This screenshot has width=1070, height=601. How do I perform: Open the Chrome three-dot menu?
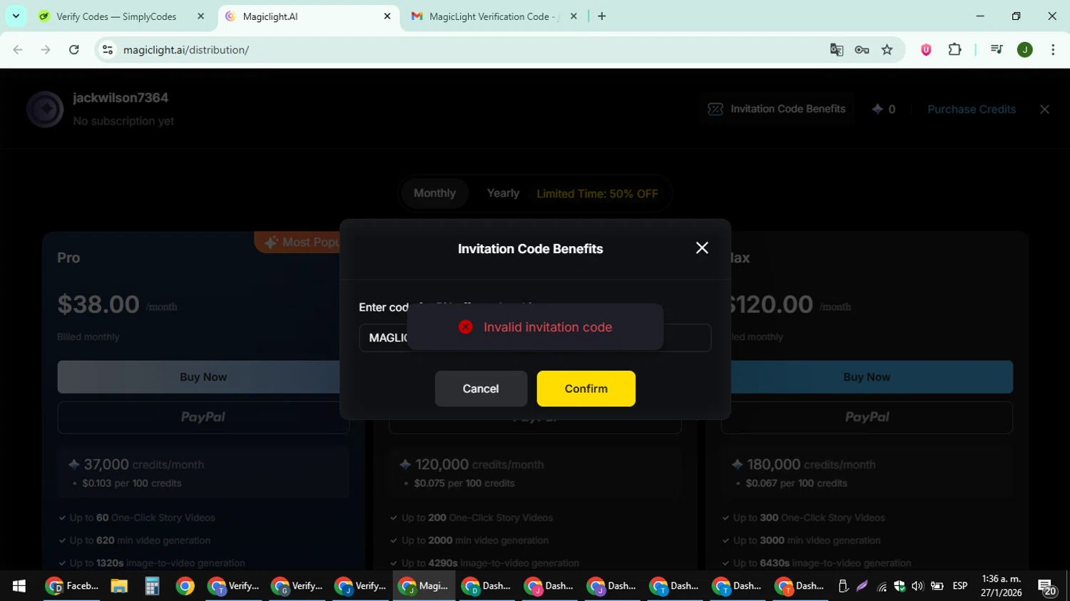tap(1053, 50)
